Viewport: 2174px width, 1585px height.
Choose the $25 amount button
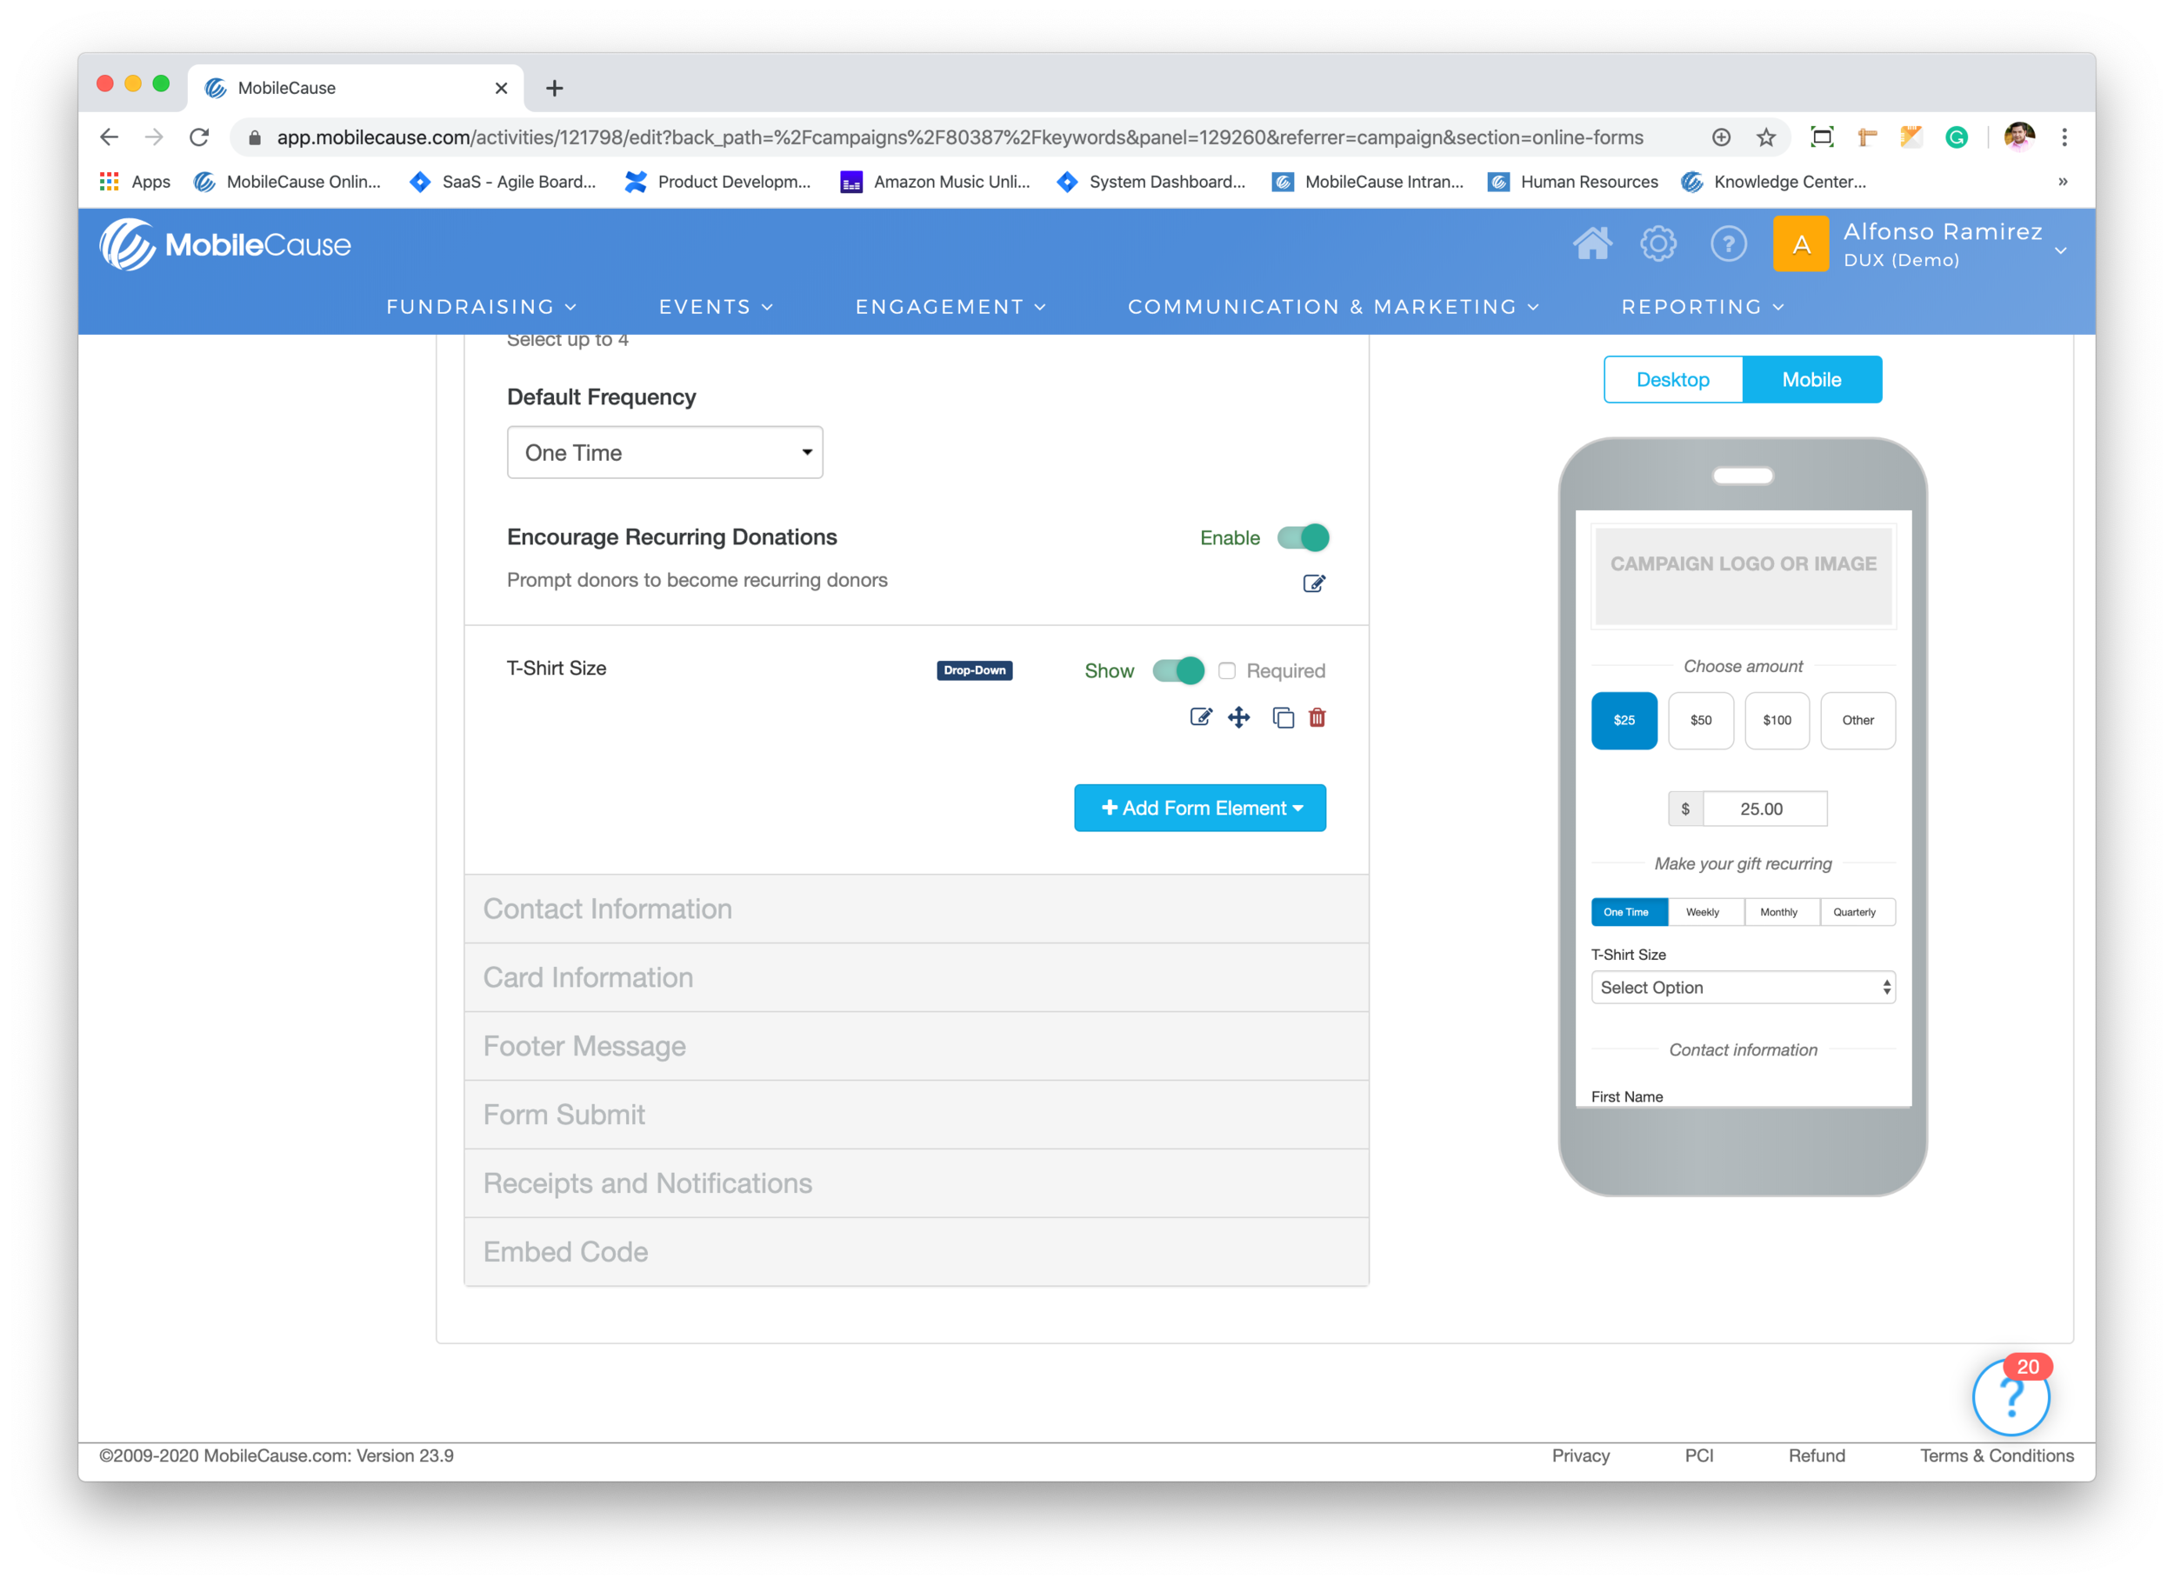click(x=1624, y=720)
